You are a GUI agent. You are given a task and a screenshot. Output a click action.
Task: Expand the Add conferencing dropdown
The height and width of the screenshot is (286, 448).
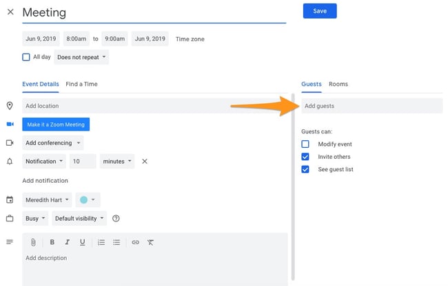point(52,143)
